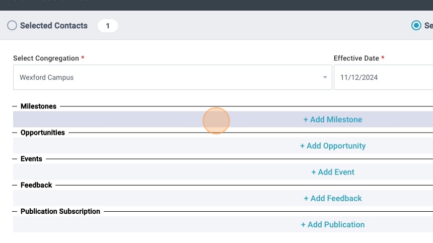Click the Selected Contacts label text
The width and height of the screenshot is (433, 243).
(54, 26)
